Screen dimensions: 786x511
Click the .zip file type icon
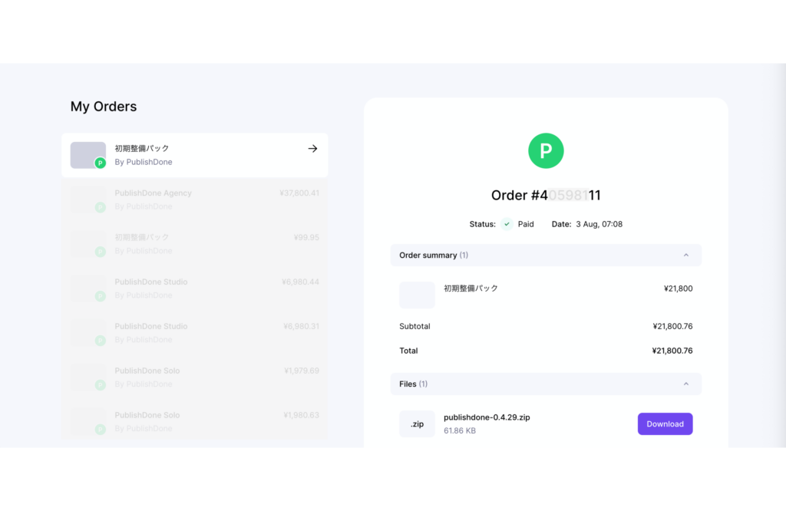click(417, 424)
